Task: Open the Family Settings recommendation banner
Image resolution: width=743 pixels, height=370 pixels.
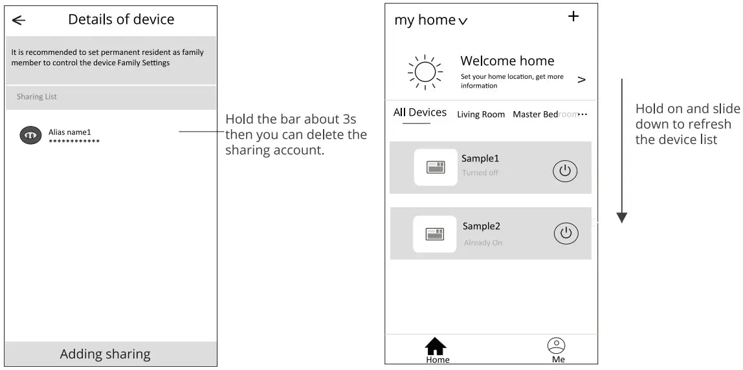Action: (x=111, y=57)
